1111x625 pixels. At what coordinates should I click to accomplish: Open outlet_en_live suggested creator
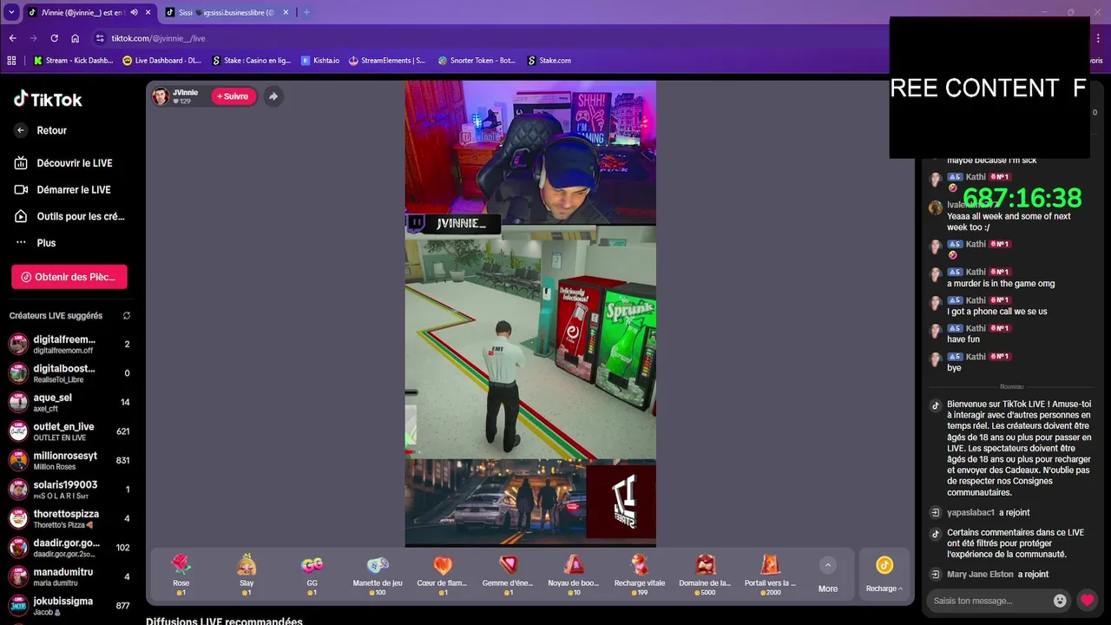[x=69, y=431]
